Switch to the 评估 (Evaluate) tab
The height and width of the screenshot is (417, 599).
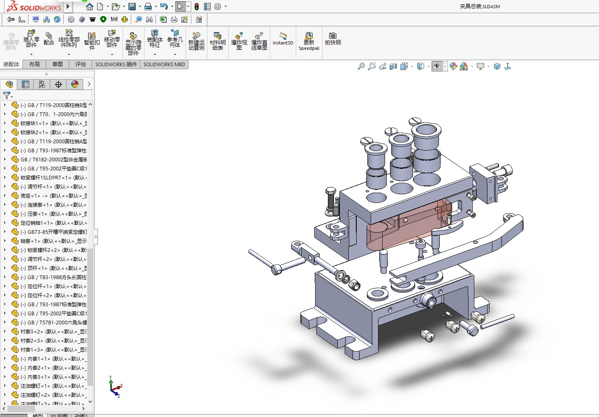[80, 64]
